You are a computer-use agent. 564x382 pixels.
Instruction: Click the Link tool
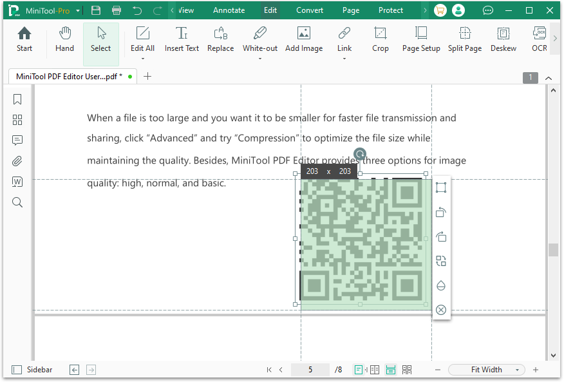344,39
